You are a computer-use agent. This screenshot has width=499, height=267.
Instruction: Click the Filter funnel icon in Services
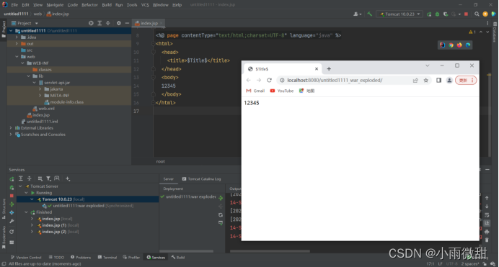click(x=48, y=178)
